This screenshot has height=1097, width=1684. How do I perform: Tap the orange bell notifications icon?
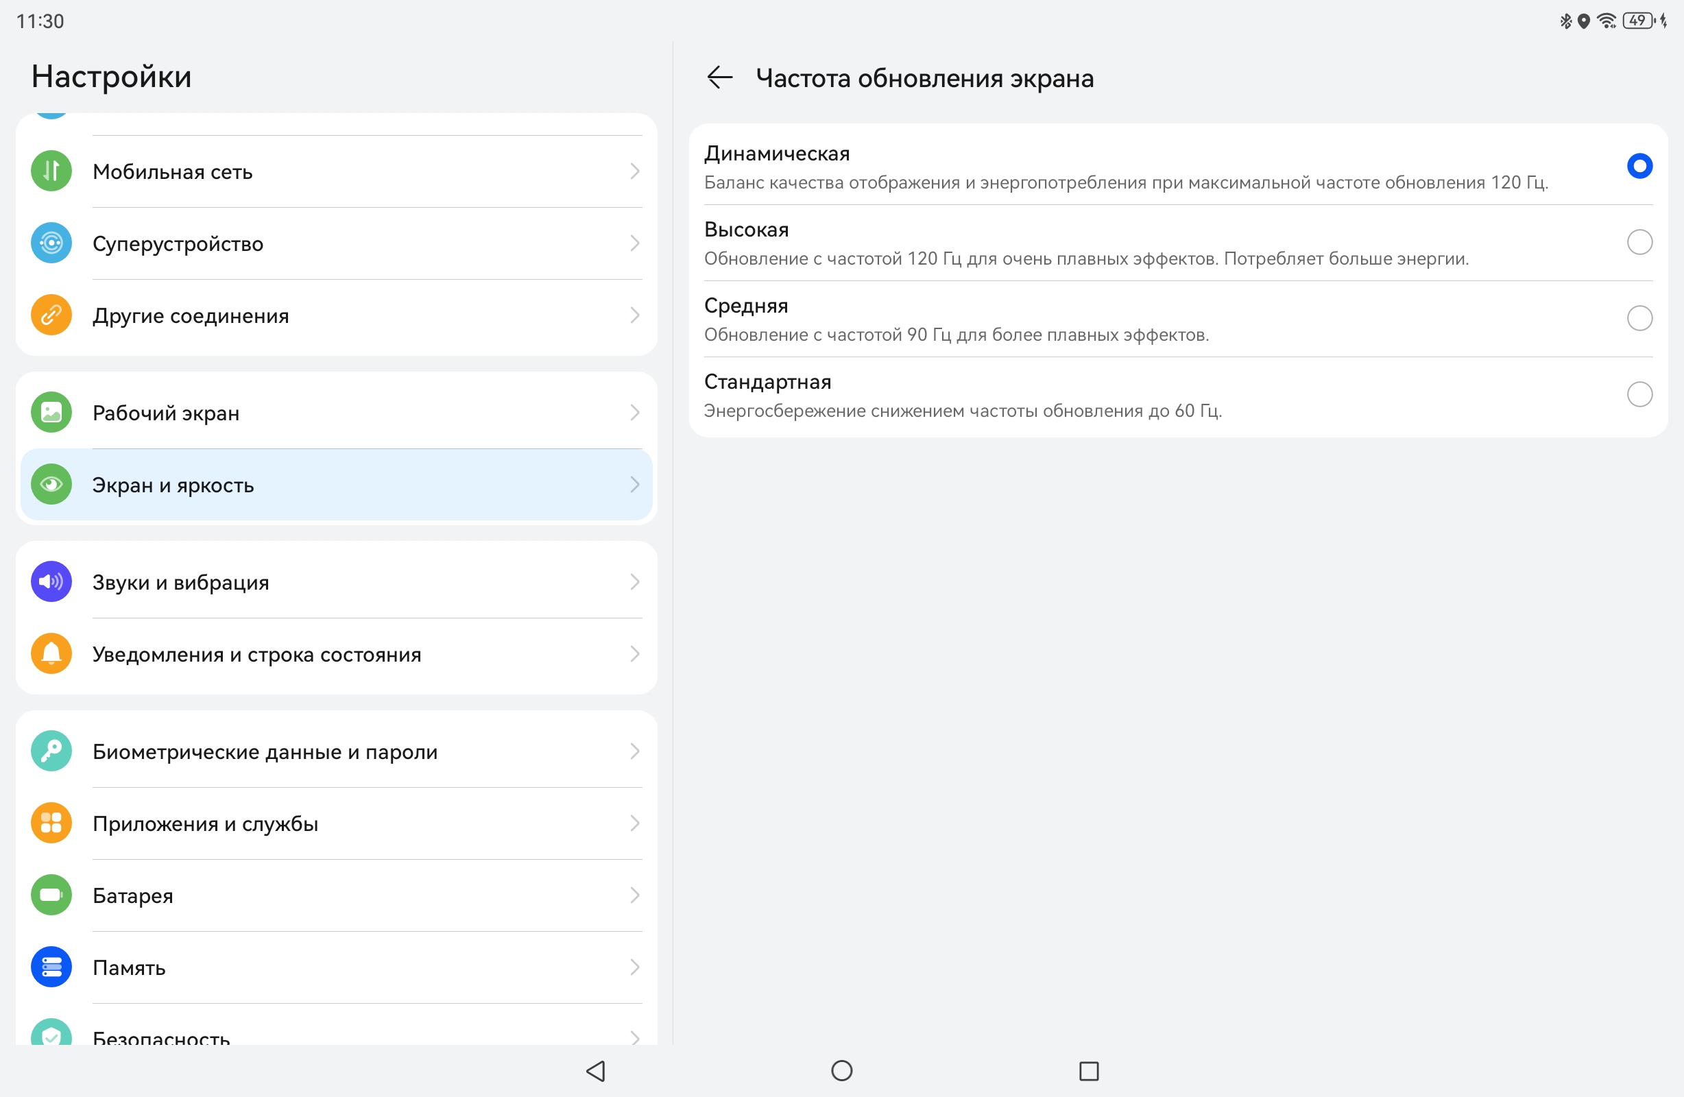51,654
